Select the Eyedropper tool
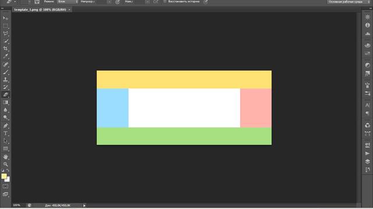Viewport: 373px width, 209px height. click(5, 56)
